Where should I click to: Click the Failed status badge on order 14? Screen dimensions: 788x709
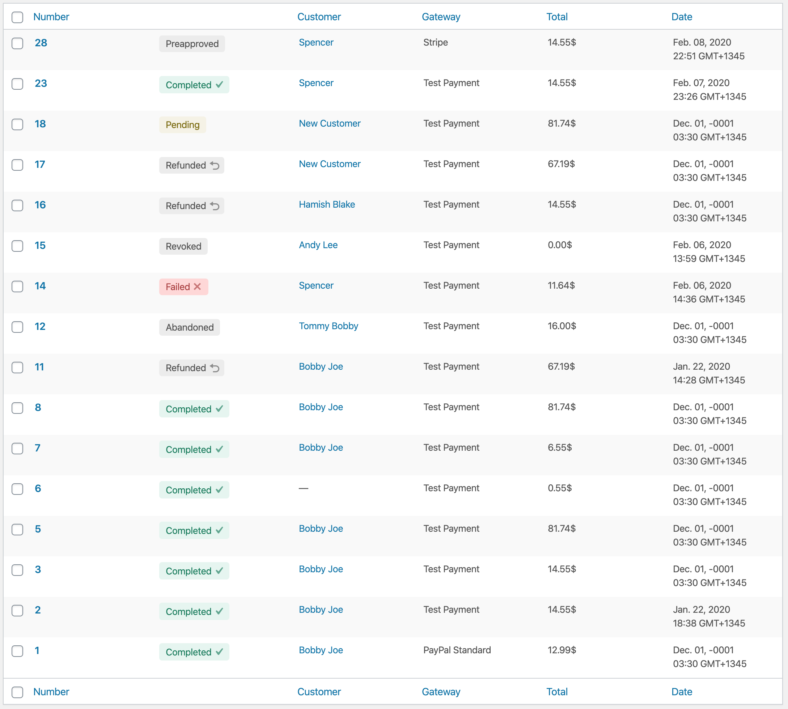pyautogui.click(x=184, y=287)
